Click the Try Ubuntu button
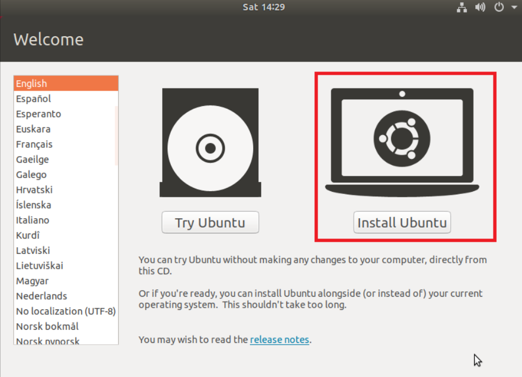Screen dimensions: 522x377 (x=210, y=222)
